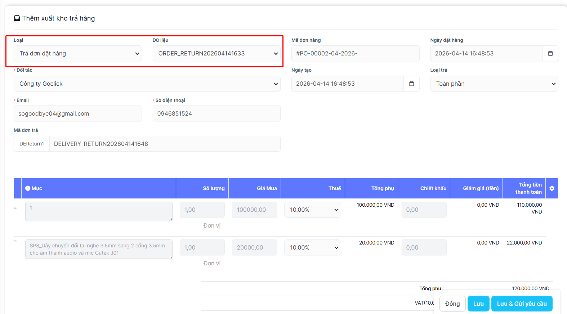Click the Email input field

[78, 113]
